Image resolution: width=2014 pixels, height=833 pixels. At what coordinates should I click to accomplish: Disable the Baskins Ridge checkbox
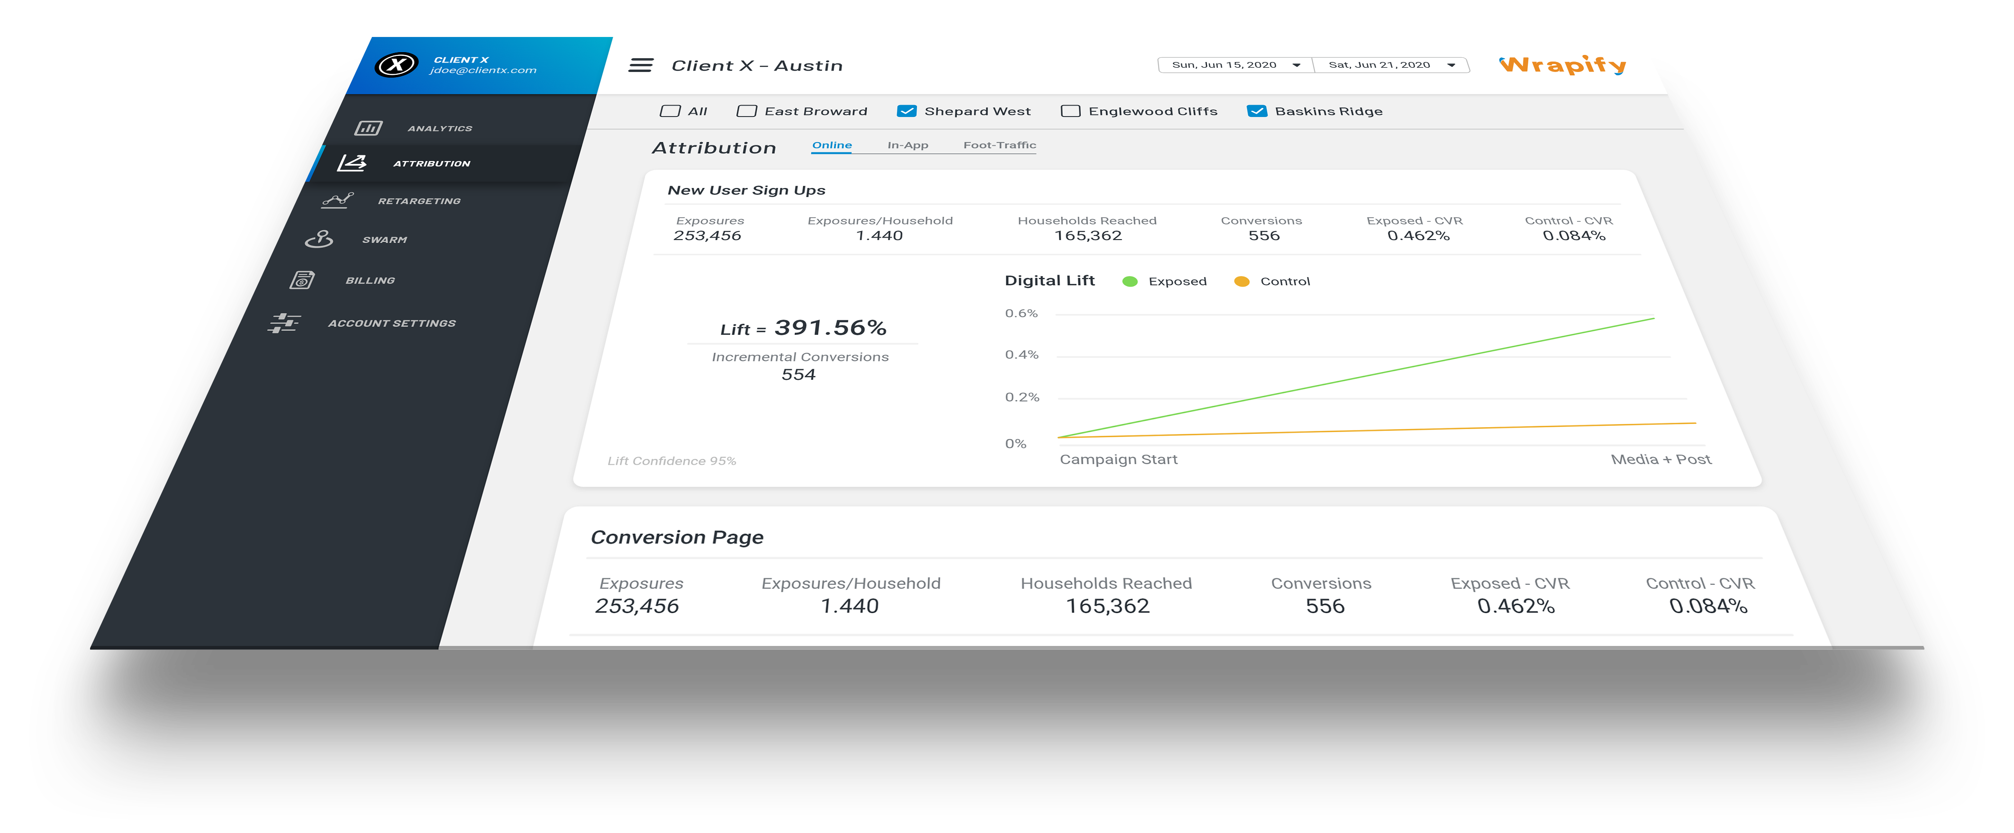click(1256, 111)
